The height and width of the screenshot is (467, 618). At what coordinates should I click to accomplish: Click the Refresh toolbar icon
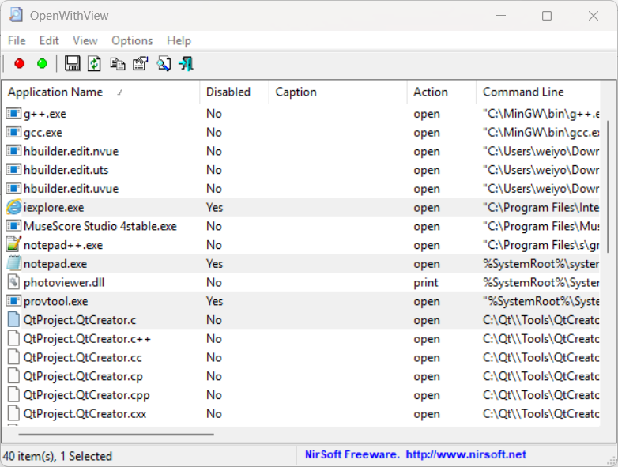94,63
